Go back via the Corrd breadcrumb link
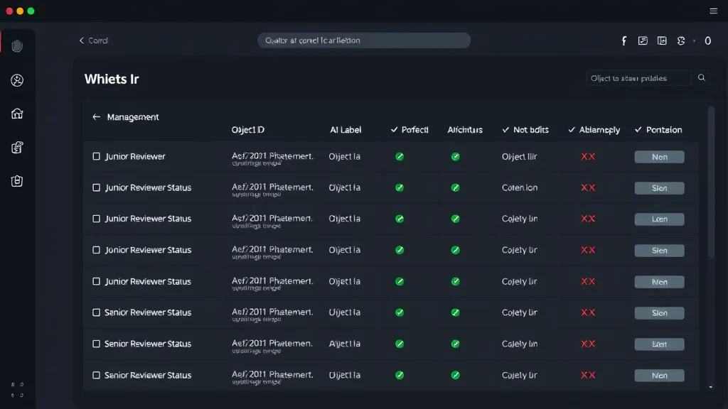Image resolution: width=728 pixels, height=409 pixels. [93, 40]
